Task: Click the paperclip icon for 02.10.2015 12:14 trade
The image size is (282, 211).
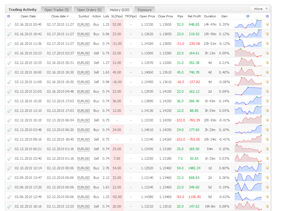Action: pos(9,168)
